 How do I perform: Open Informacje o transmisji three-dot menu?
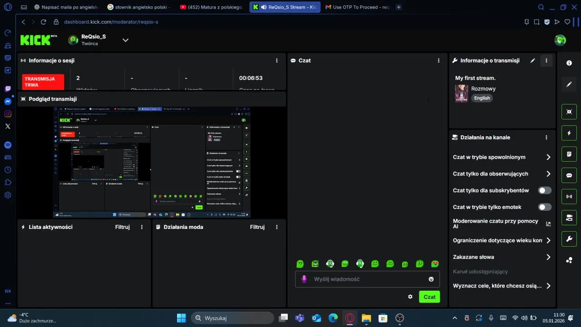tap(547, 60)
